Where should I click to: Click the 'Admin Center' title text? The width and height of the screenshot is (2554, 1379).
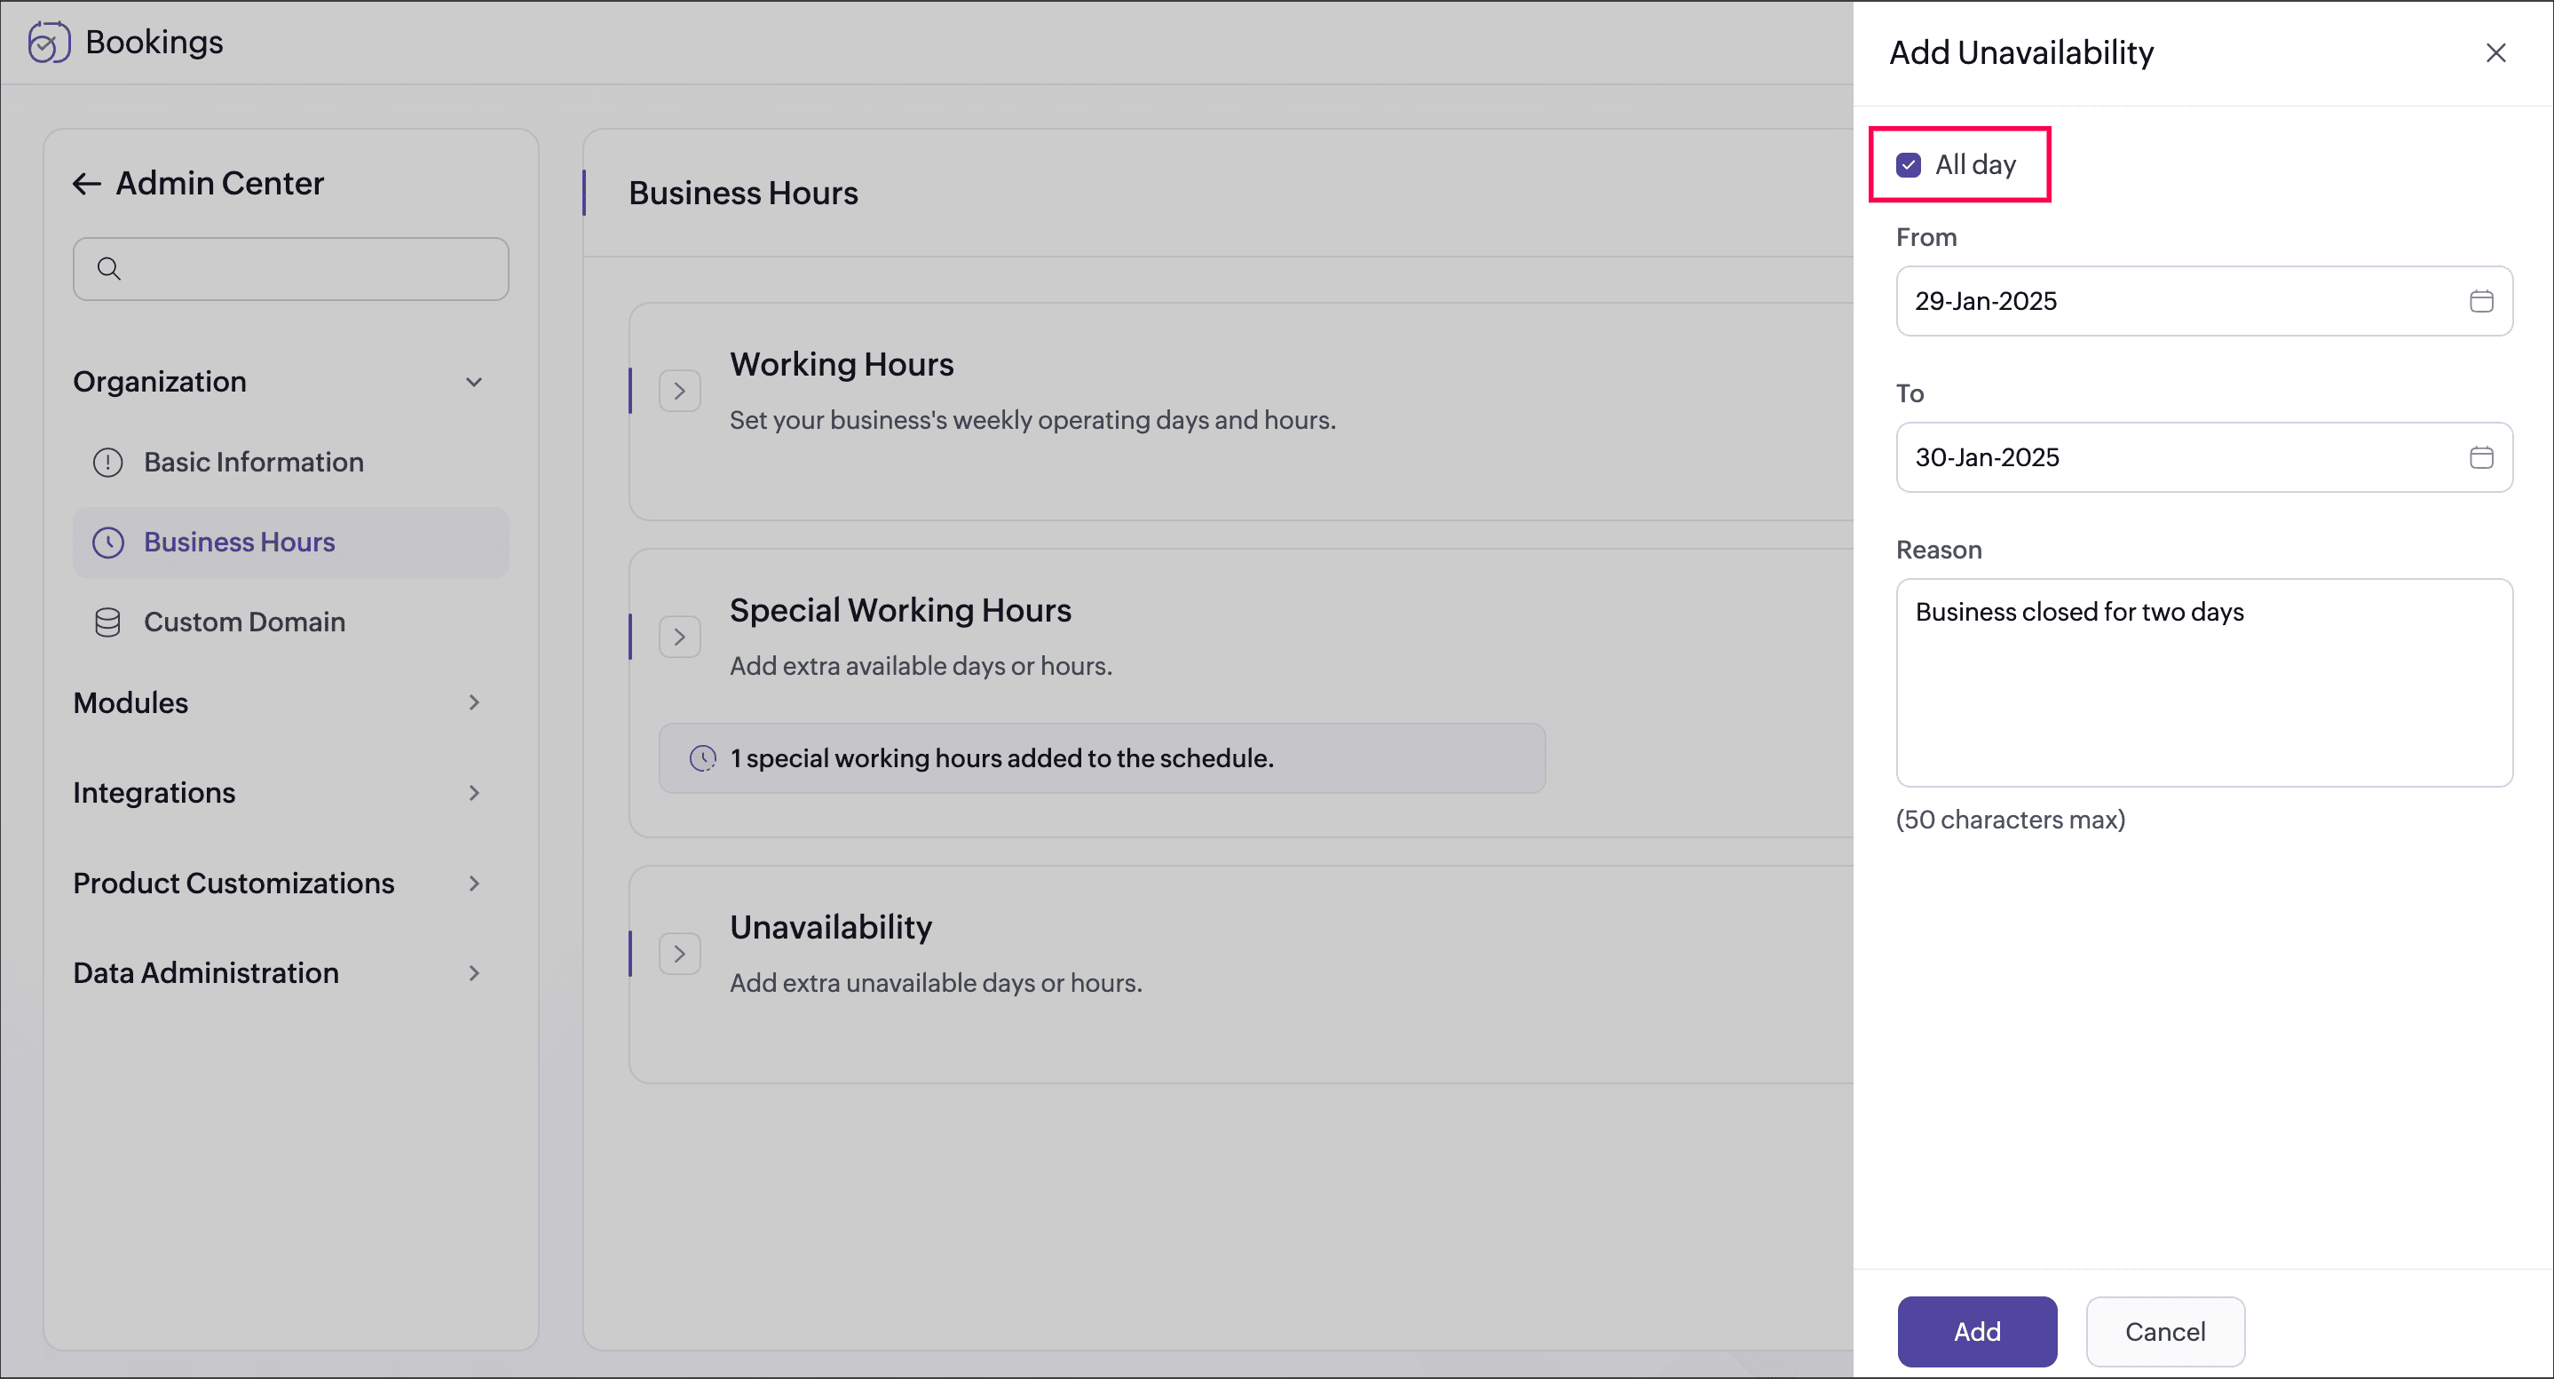220,184
